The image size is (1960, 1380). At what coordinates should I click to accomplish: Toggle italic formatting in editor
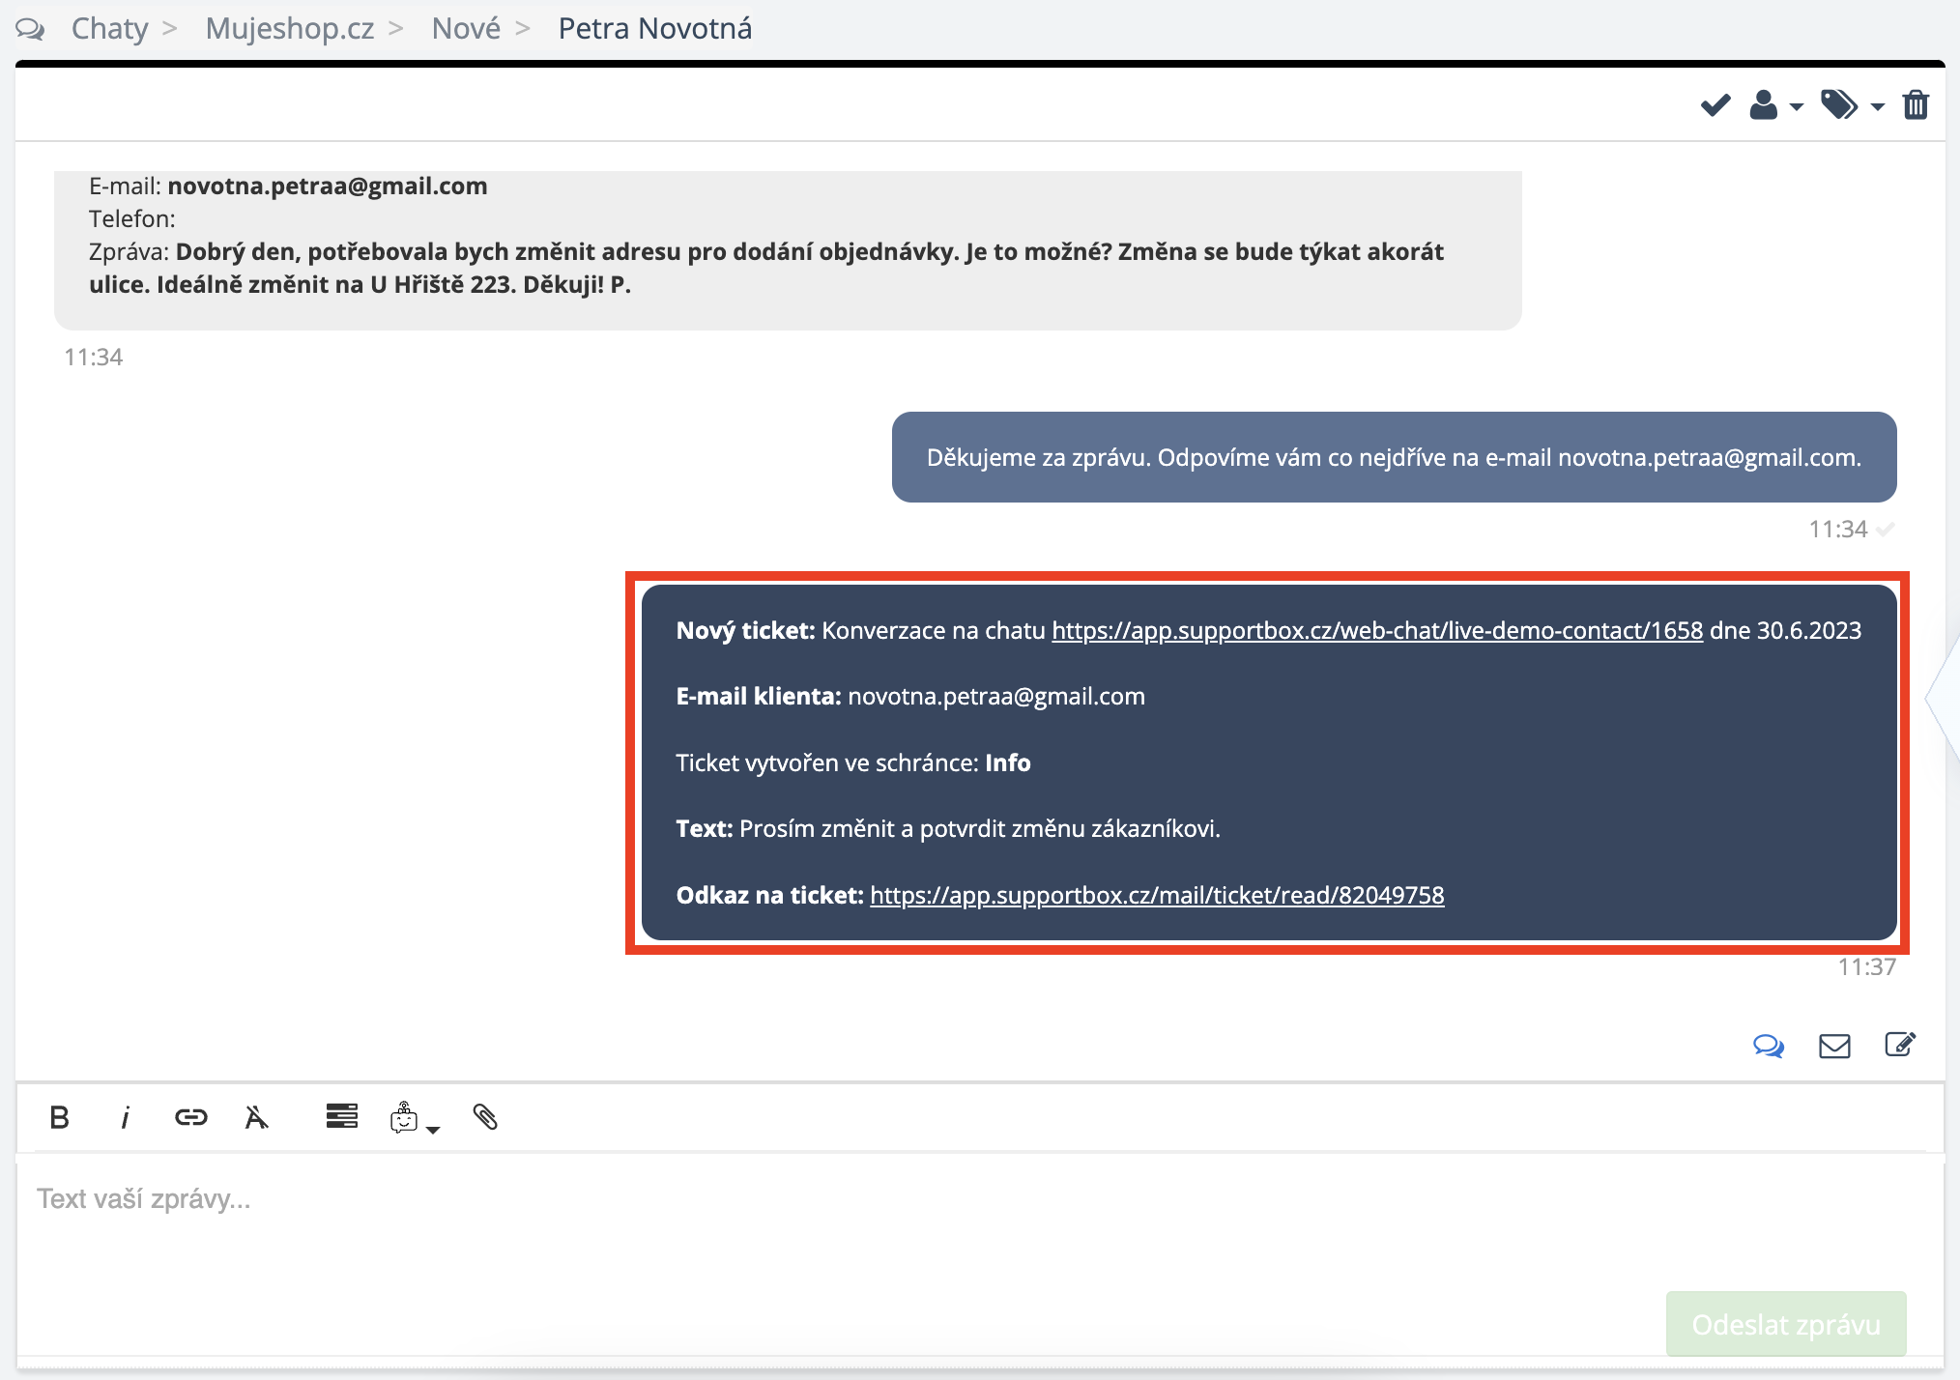coord(125,1118)
